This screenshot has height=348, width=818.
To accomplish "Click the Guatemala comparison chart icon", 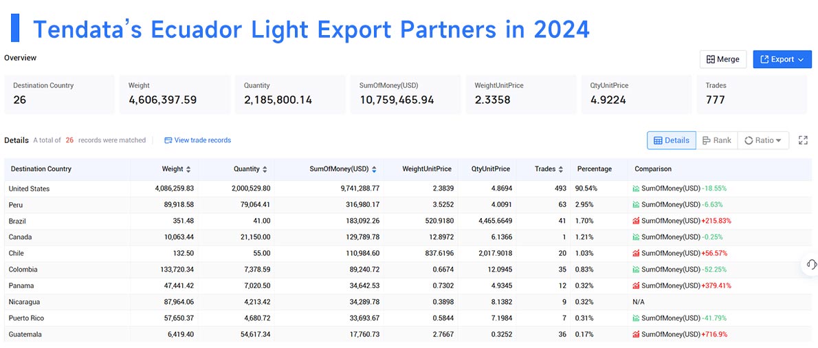I will [636, 334].
